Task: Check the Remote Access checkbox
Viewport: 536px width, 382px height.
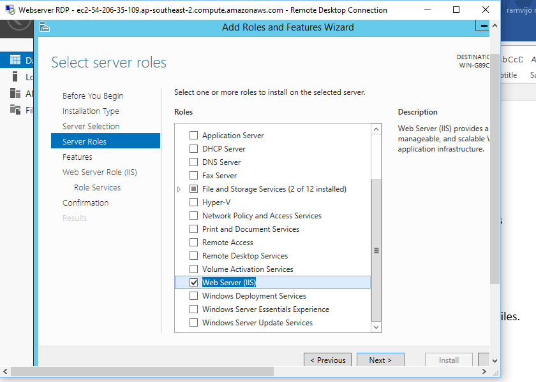Action: (x=193, y=242)
